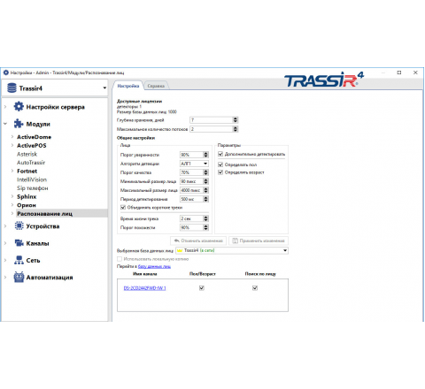Select the AutoTrassir module
425x389 pixels.
point(31,163)
